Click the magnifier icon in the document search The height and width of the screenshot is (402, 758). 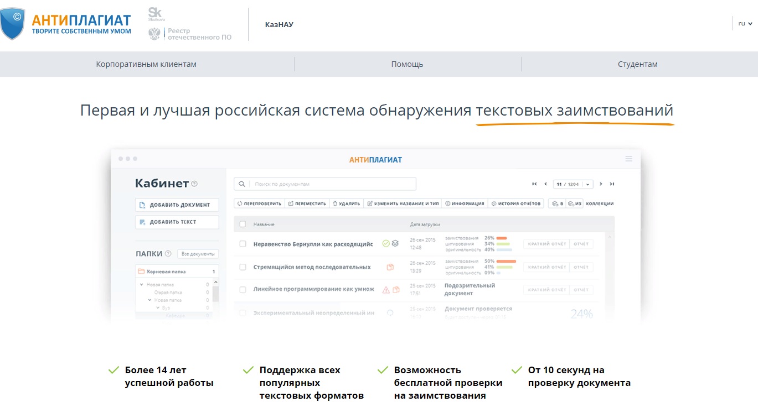point(242,184)
